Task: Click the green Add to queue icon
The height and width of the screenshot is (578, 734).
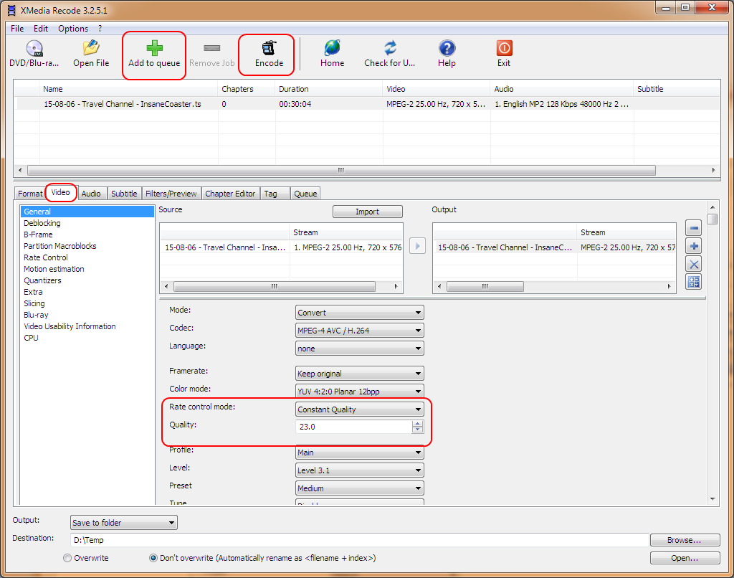Action: (x=154, y=48)
